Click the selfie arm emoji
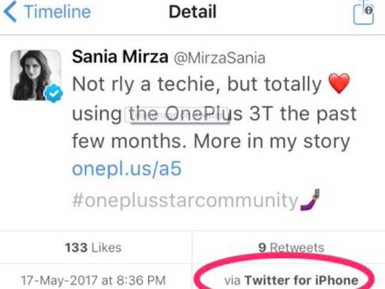385x289 pixels. coord(309,202)
